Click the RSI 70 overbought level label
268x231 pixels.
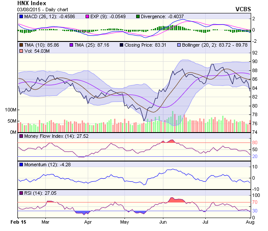click(255, 202)
